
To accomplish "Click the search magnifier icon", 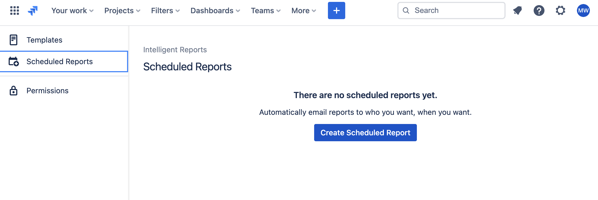I will pos(406,10).
